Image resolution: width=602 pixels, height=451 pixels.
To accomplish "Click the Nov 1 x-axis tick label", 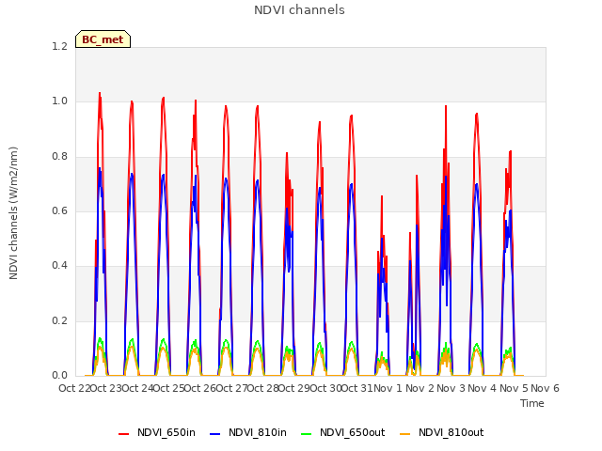I will 388,388.
